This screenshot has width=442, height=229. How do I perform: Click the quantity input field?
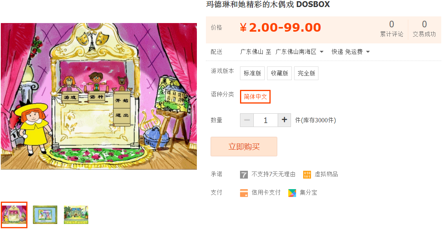266,120
